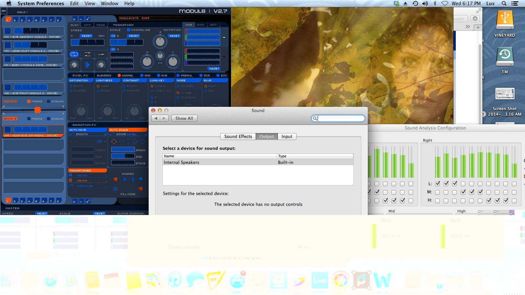
Task: Click the Bluetooth icon in menu bar
Action: click(x=435, y=4)
